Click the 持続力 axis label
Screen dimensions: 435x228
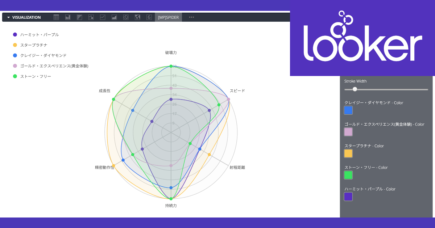[x=171, y=206]
